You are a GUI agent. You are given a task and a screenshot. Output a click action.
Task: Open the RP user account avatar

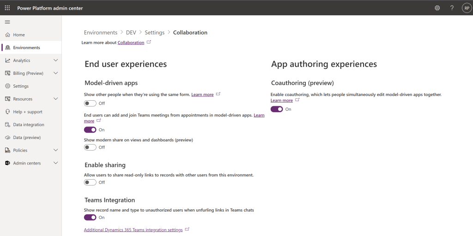pyautogui.click(x=466, y=8)
